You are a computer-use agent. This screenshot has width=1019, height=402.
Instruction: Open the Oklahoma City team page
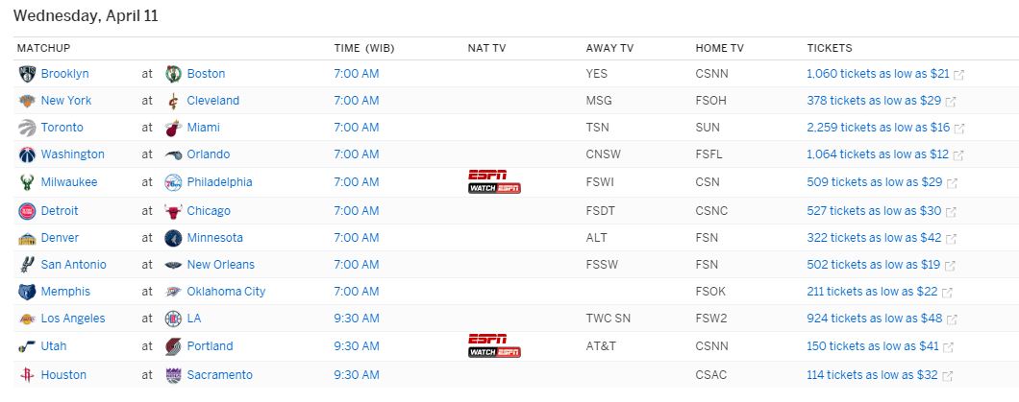coord(226,292)
